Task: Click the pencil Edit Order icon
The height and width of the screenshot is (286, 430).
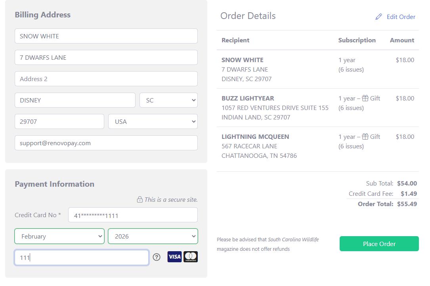Action: (x=378, y=17)
